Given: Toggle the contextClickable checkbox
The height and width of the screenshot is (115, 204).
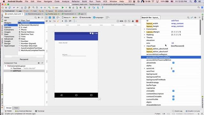Looking at the screenshot, I should click(173, 96).
